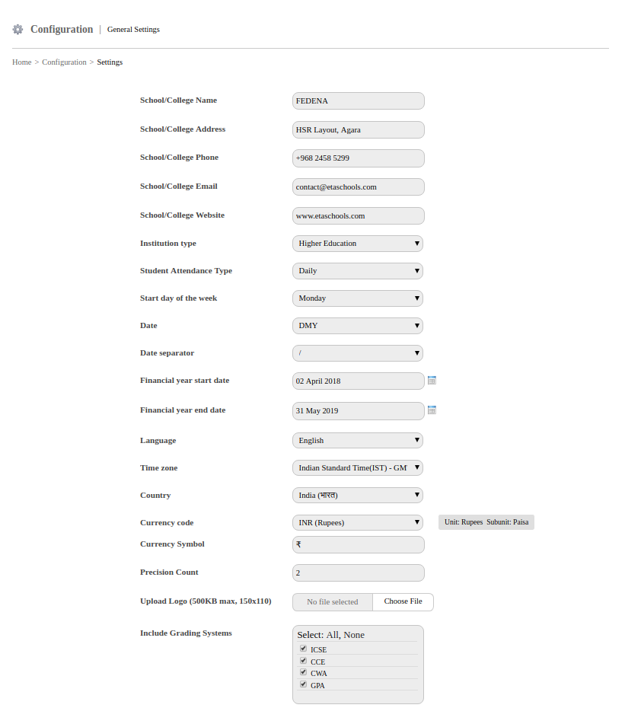
Task: Expand the Country dropdown
Action: (358, 496)
